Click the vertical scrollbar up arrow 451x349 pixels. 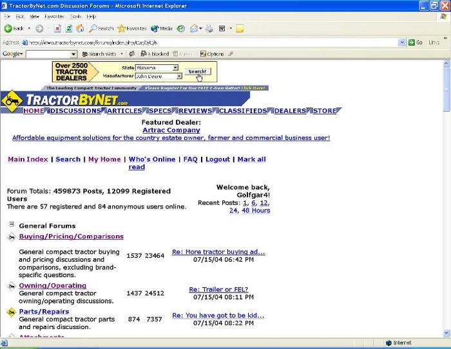coord(446,64)
